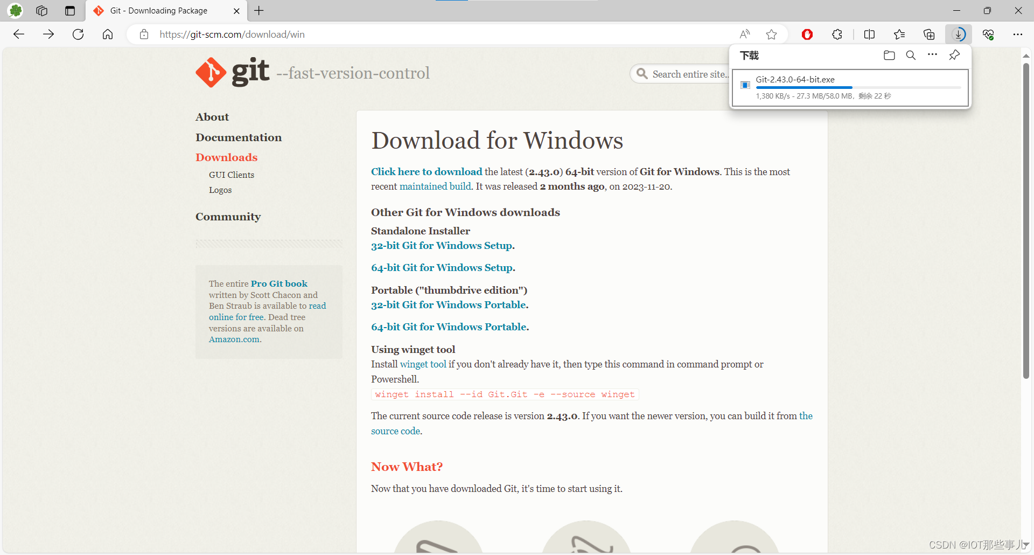Open a new tab with plus

259,10
